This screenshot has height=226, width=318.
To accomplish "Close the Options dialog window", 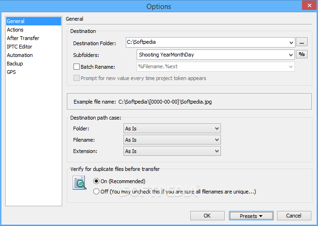I will pos(309,6).
